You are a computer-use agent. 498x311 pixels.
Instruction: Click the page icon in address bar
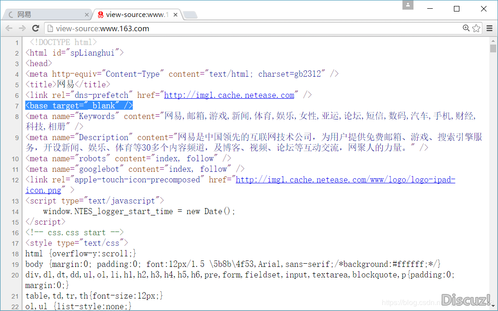coord(50,28)
